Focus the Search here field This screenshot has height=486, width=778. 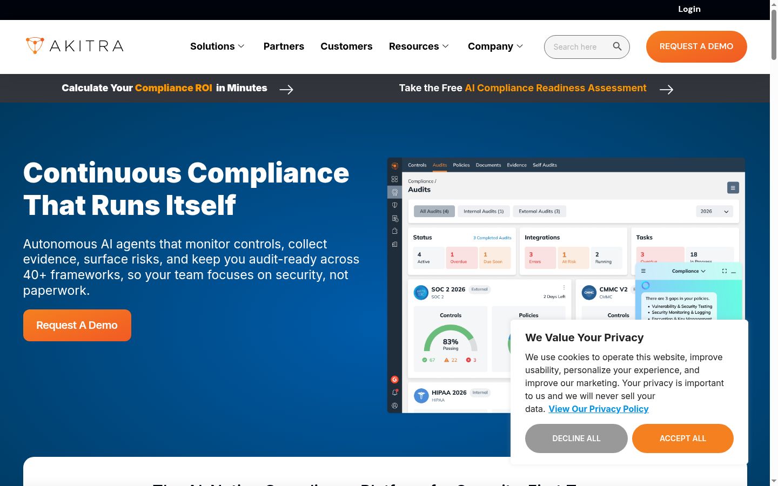587,47
